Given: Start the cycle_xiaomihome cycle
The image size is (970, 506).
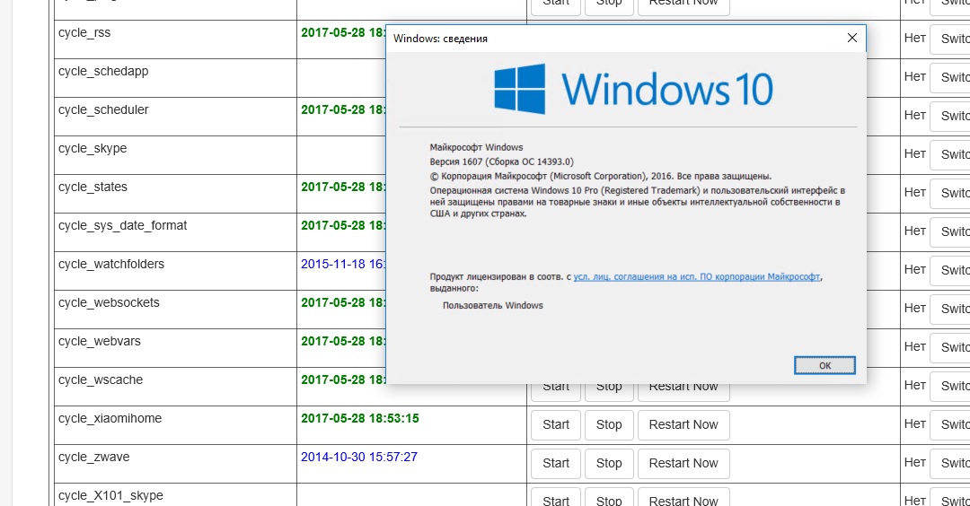Looking at the screenshot, I should (x=556, y=424).
